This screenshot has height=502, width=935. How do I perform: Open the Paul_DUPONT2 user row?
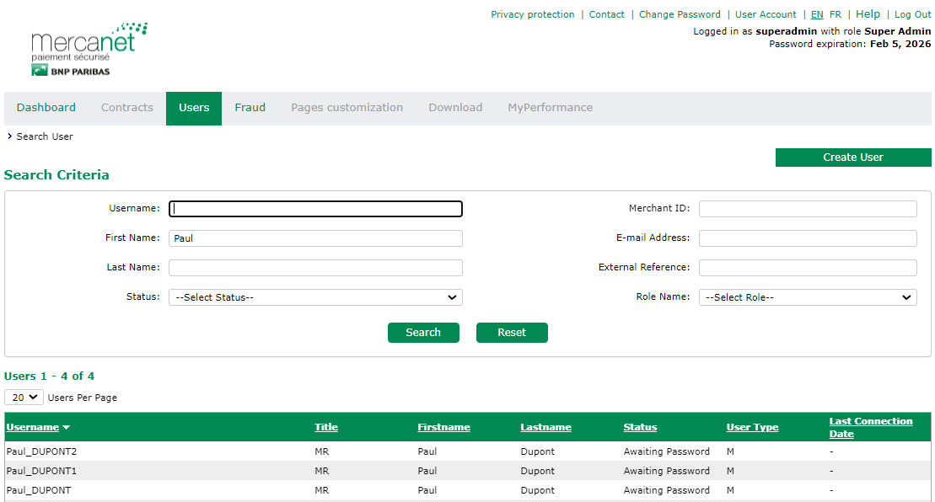point(41,451)
